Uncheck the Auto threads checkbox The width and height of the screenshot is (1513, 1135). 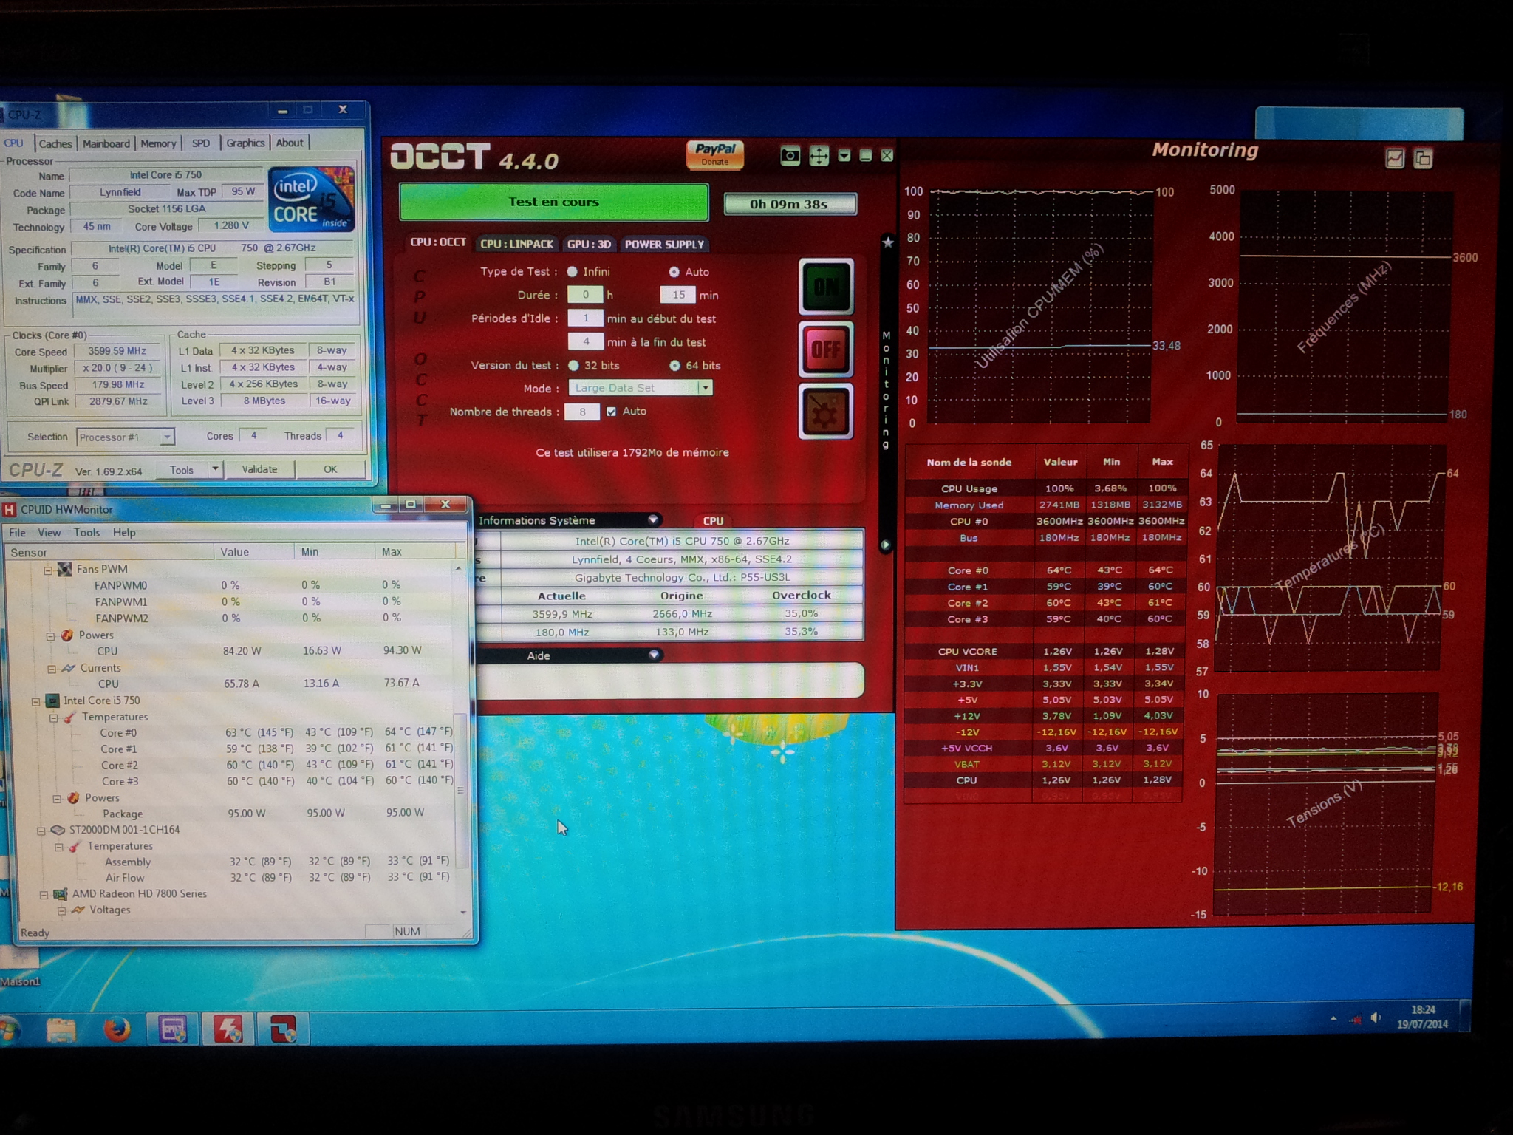[611, 412]
